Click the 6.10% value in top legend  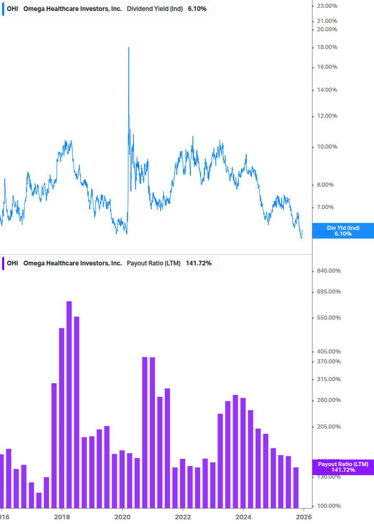[x=197, y=9]
